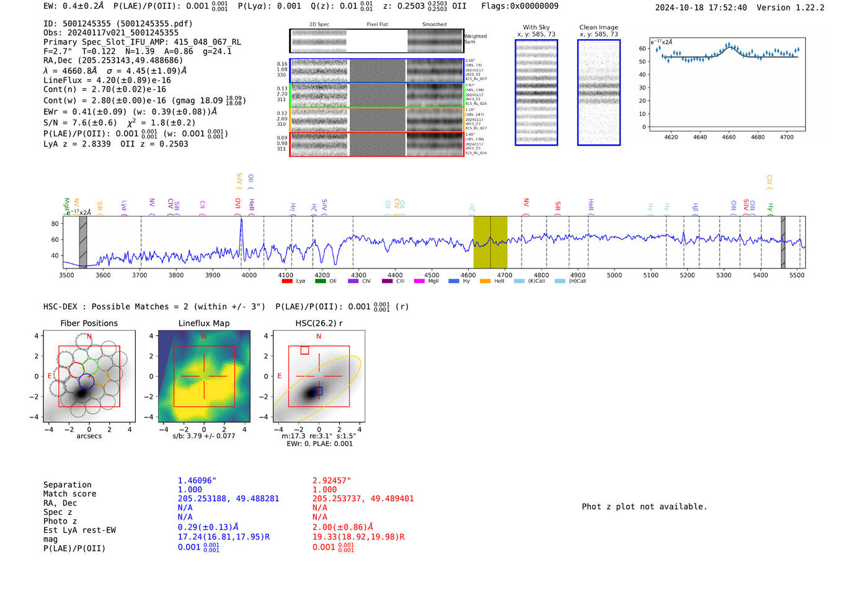Click the small red square in HSC image
The height and width of the screenshot is (591, 868).
pyautogui.click(x=304, y=350)
